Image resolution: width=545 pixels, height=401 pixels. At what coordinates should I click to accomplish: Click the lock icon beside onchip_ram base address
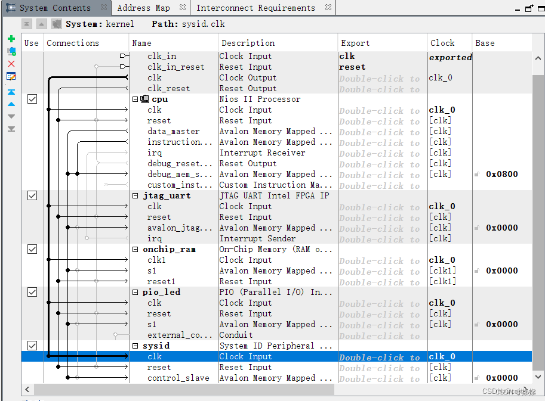pos(477,271)
